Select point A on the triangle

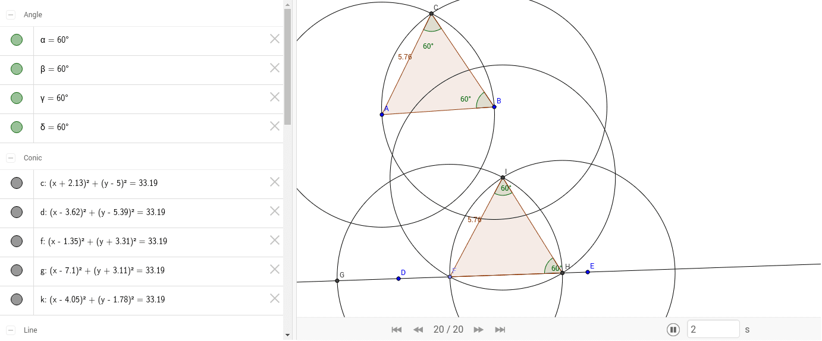click(382, 114)
